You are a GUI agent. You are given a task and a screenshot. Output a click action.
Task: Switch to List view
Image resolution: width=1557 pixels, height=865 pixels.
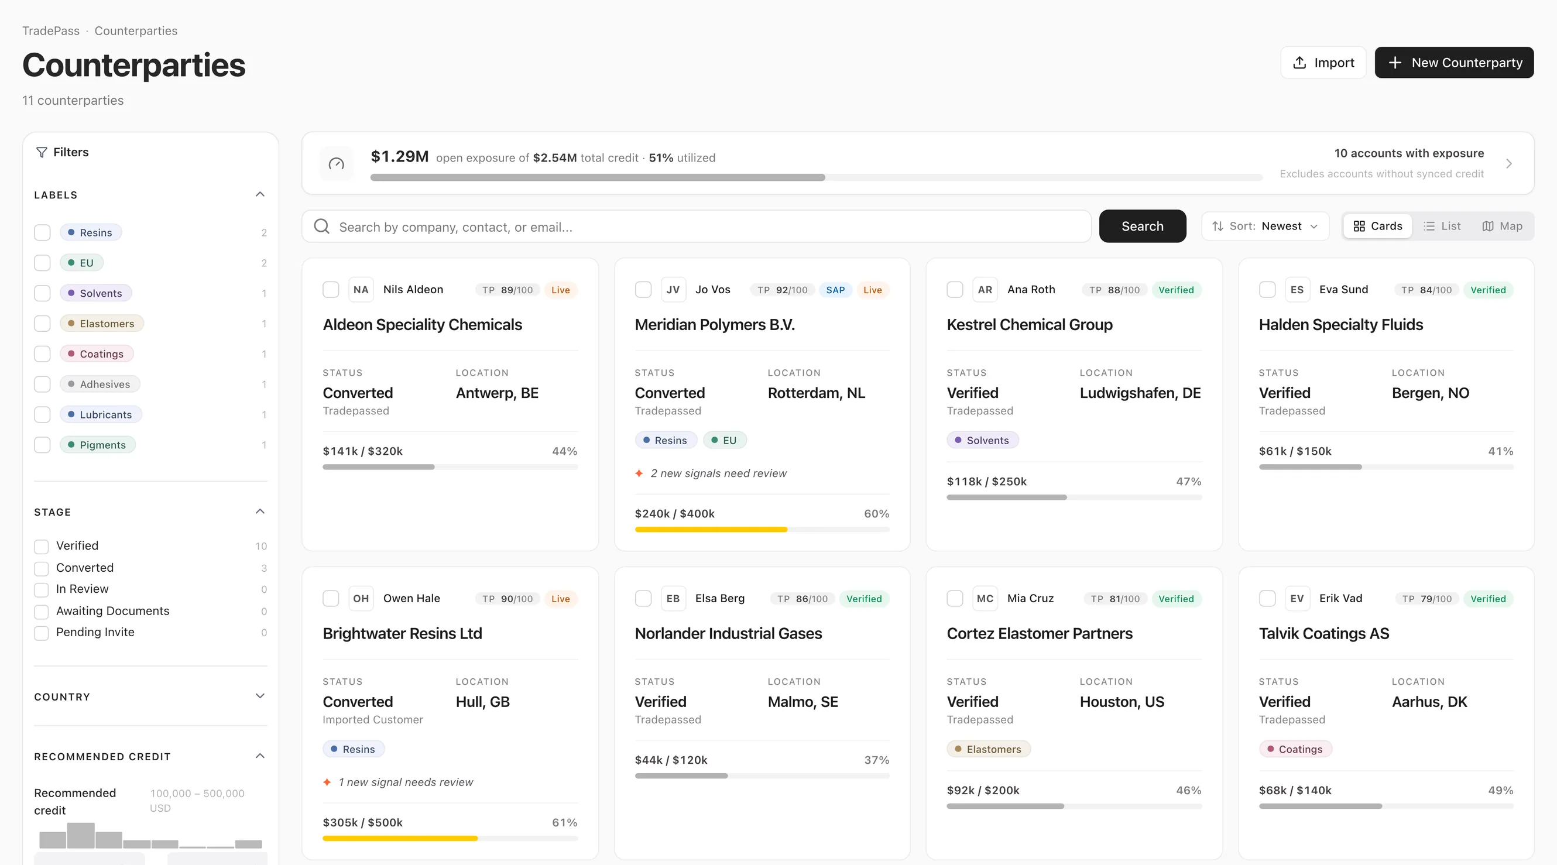point(1442,226)
